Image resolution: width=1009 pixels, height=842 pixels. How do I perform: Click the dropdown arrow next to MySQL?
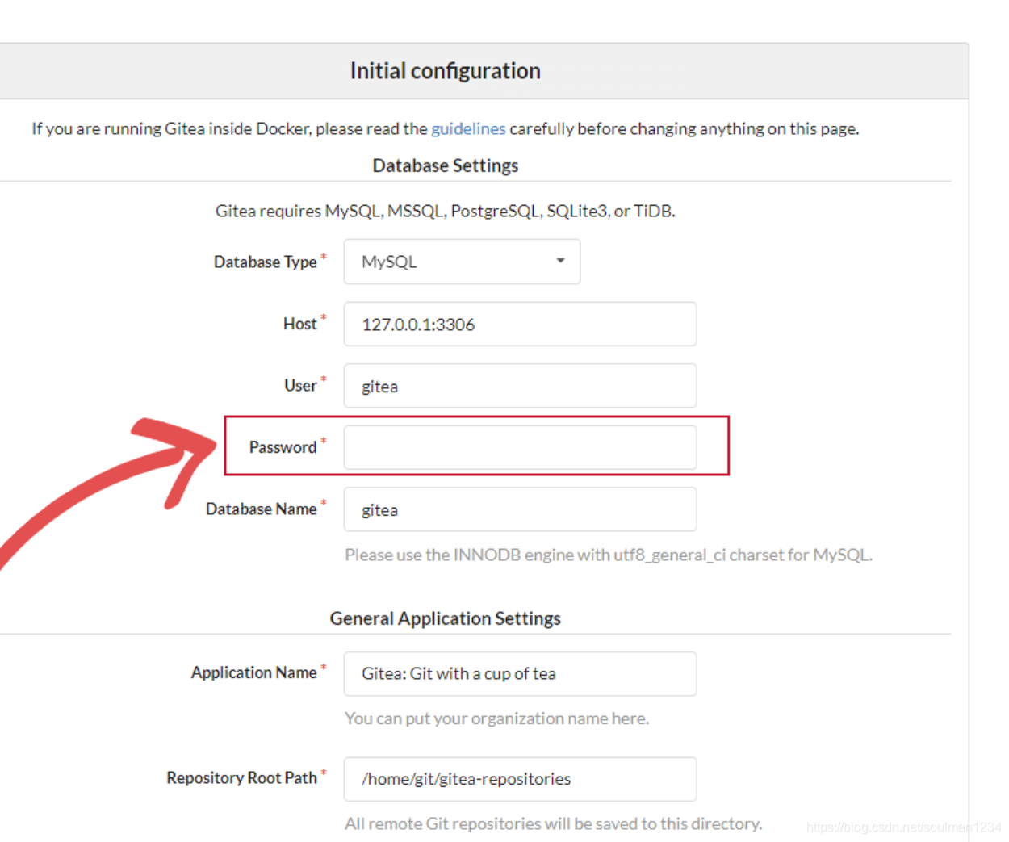click(560, 261)
